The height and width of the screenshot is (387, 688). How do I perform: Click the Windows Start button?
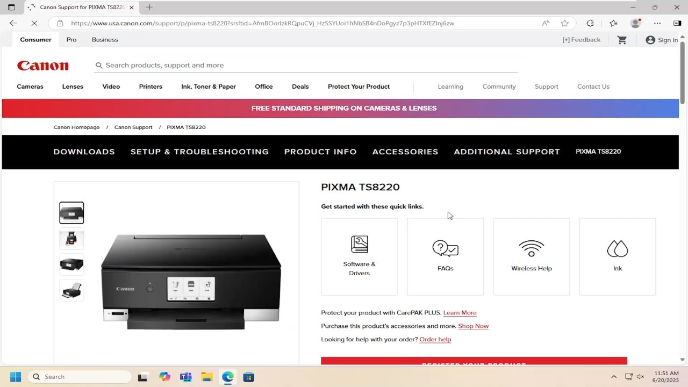point(15,377)
